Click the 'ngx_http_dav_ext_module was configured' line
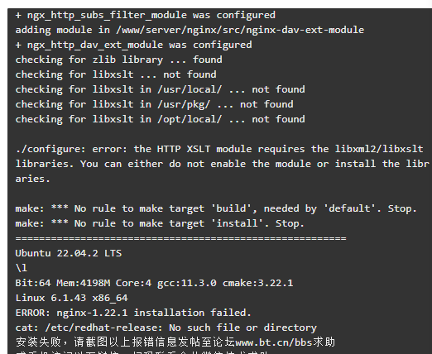 coord(133,45)
